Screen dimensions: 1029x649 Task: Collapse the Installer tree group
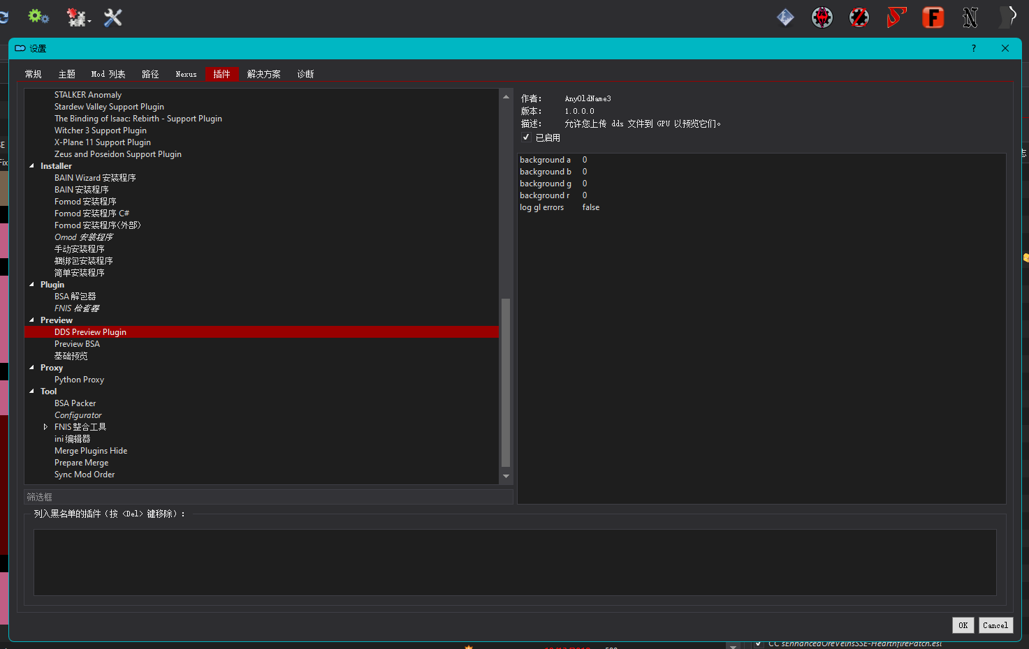(31, 166)
